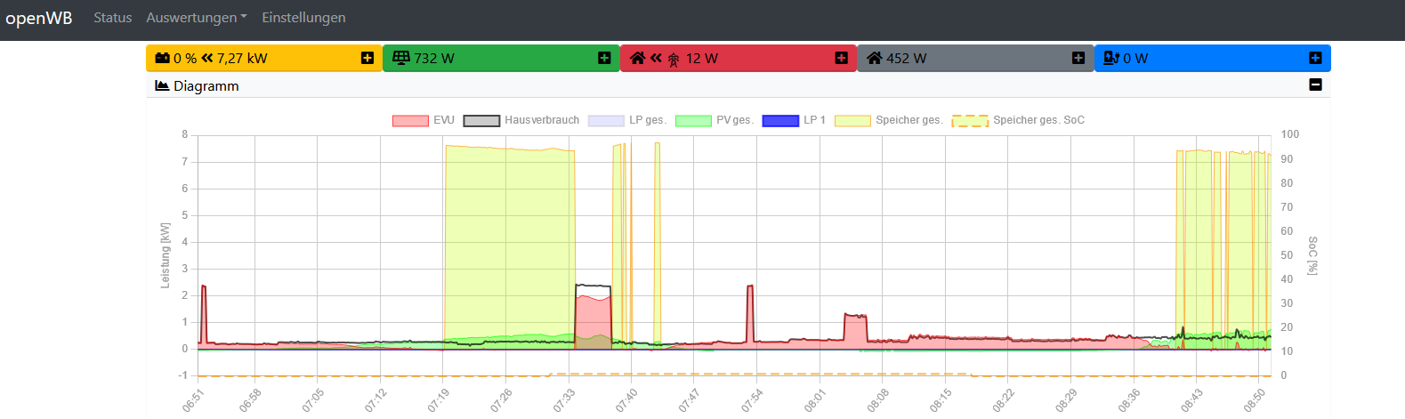Click the openWB brand link
This screenshot has height=419, width=1405.
39,18
